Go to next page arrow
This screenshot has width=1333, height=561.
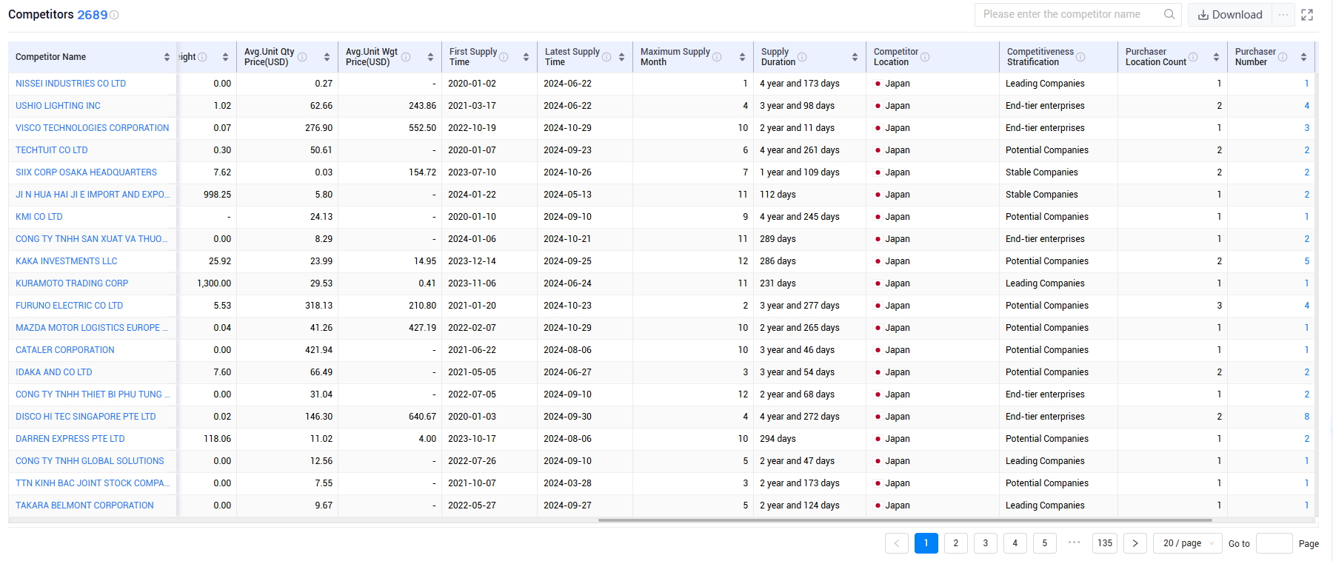click(1135, 543)
